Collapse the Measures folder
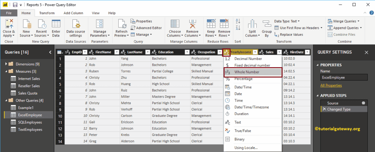The width and height of the screenshot is (375, 152). [x=6, y=71]
